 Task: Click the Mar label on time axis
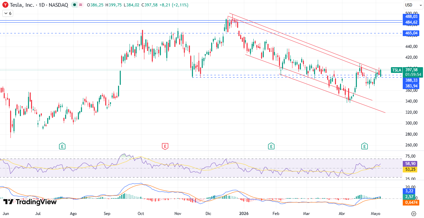point(306,214)
